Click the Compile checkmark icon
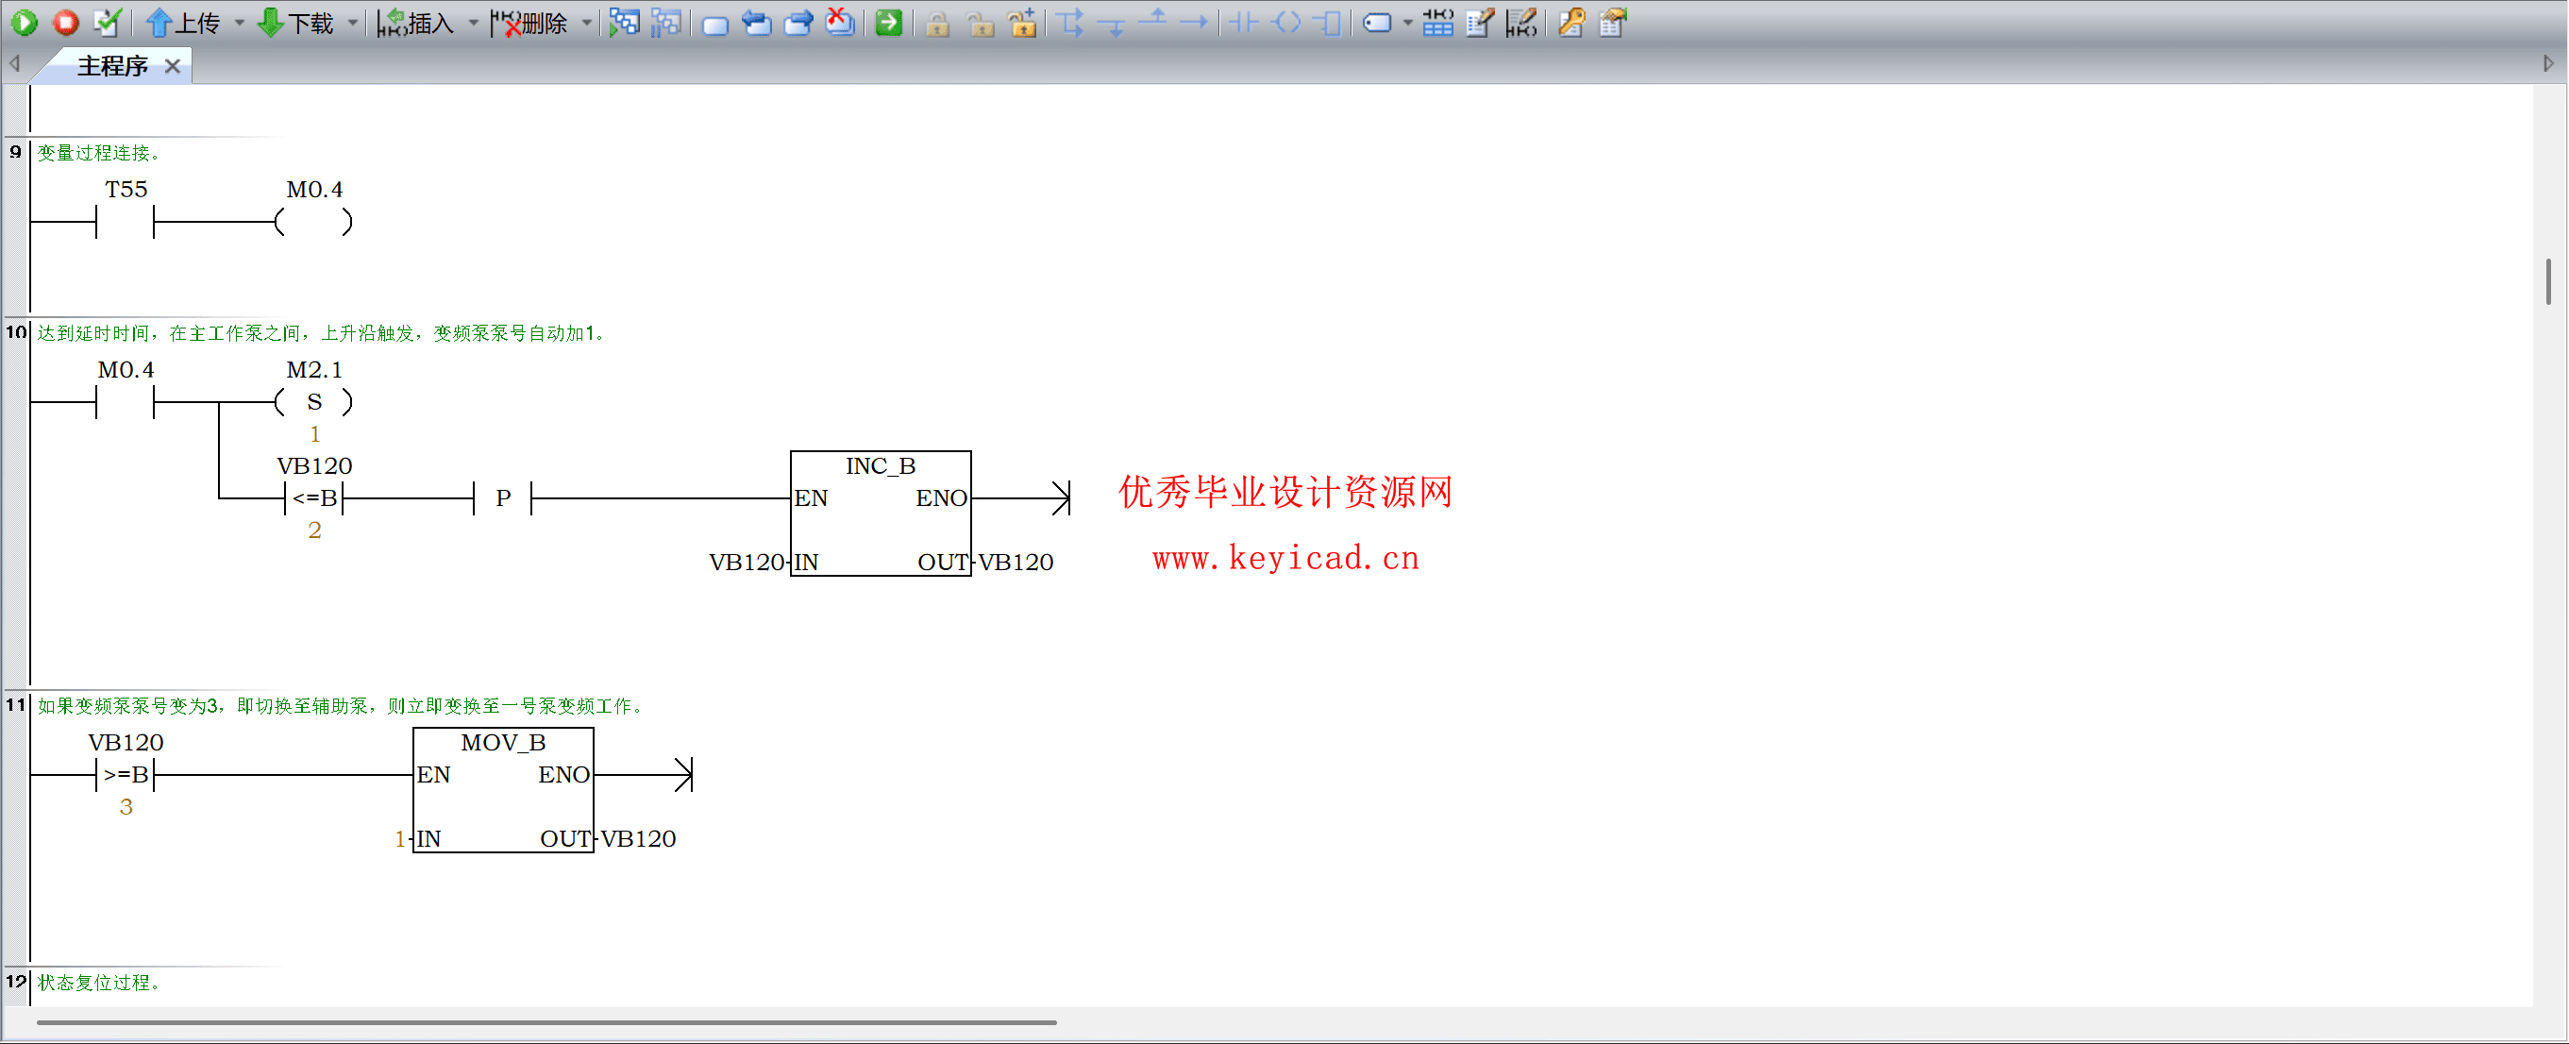Viewport: 2569px width, 1044px height. pyautogui.click(x=106, y=22)
